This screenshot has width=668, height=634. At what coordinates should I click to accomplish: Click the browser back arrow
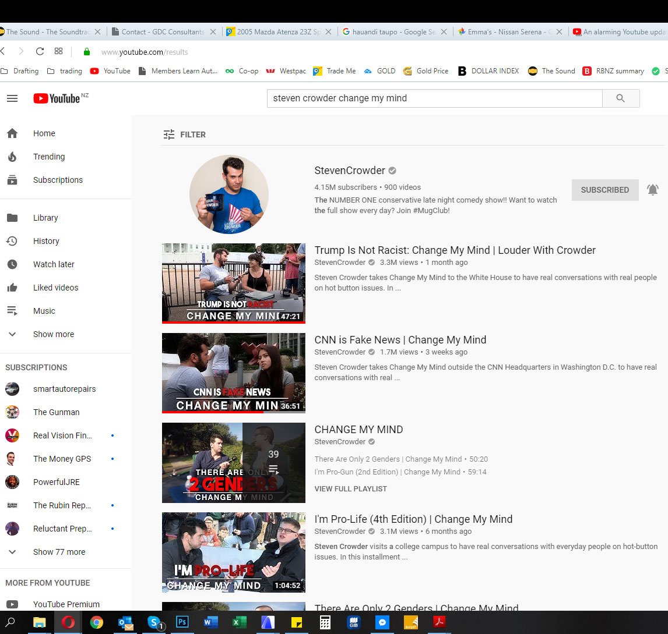[x=3, y=51]
